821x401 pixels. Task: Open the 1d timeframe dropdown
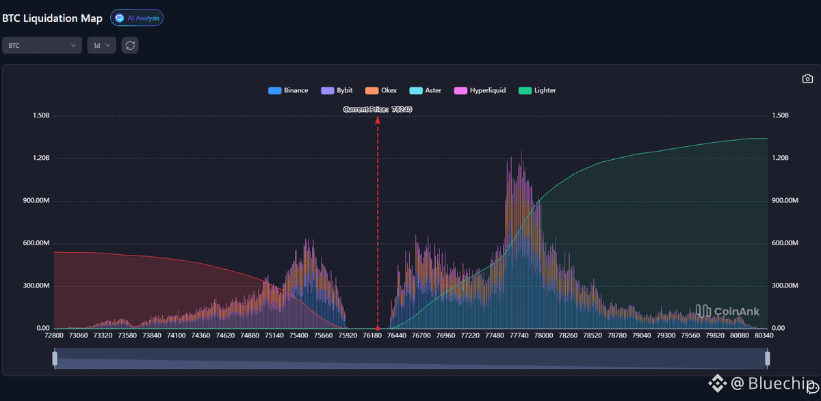coord(101,45)
